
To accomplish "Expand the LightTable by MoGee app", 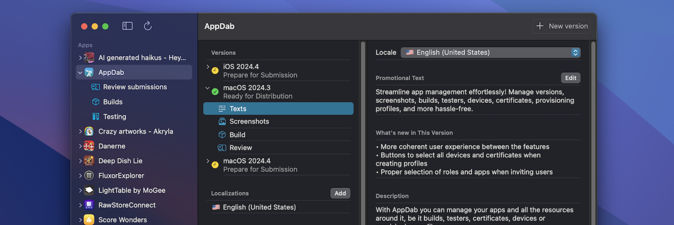I will pyautogui.click(x=80, y=190).
